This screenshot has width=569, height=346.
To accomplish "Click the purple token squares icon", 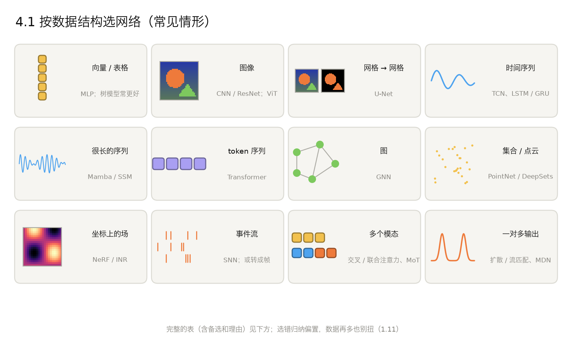I will coord(179,164).
